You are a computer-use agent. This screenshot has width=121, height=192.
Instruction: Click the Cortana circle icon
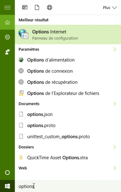tap(7, 172)
